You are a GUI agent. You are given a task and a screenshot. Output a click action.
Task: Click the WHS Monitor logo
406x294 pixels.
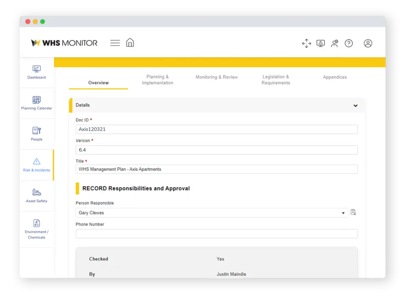pos(64,43)
